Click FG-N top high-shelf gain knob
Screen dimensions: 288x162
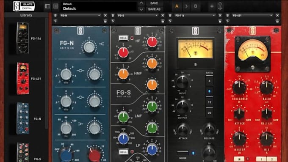coord(89,47)
